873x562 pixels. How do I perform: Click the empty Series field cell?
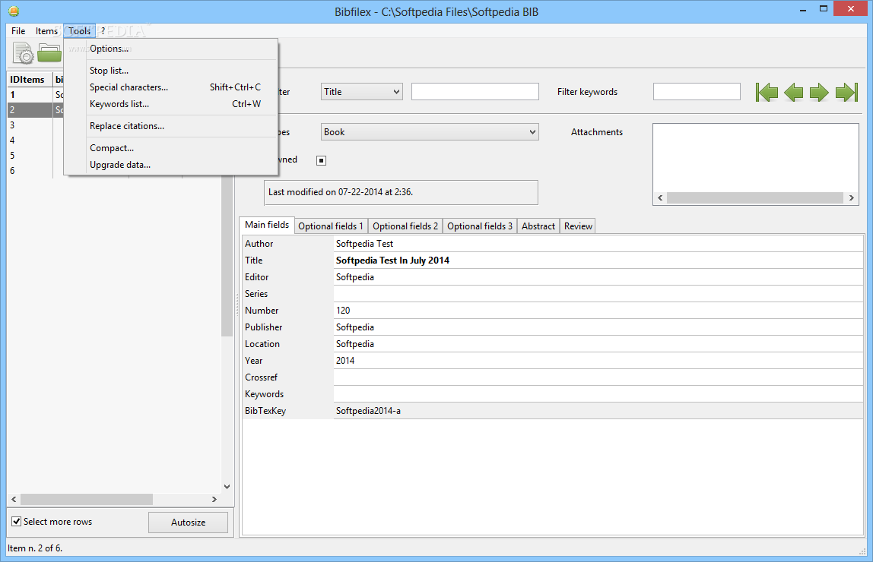(598, 293)
